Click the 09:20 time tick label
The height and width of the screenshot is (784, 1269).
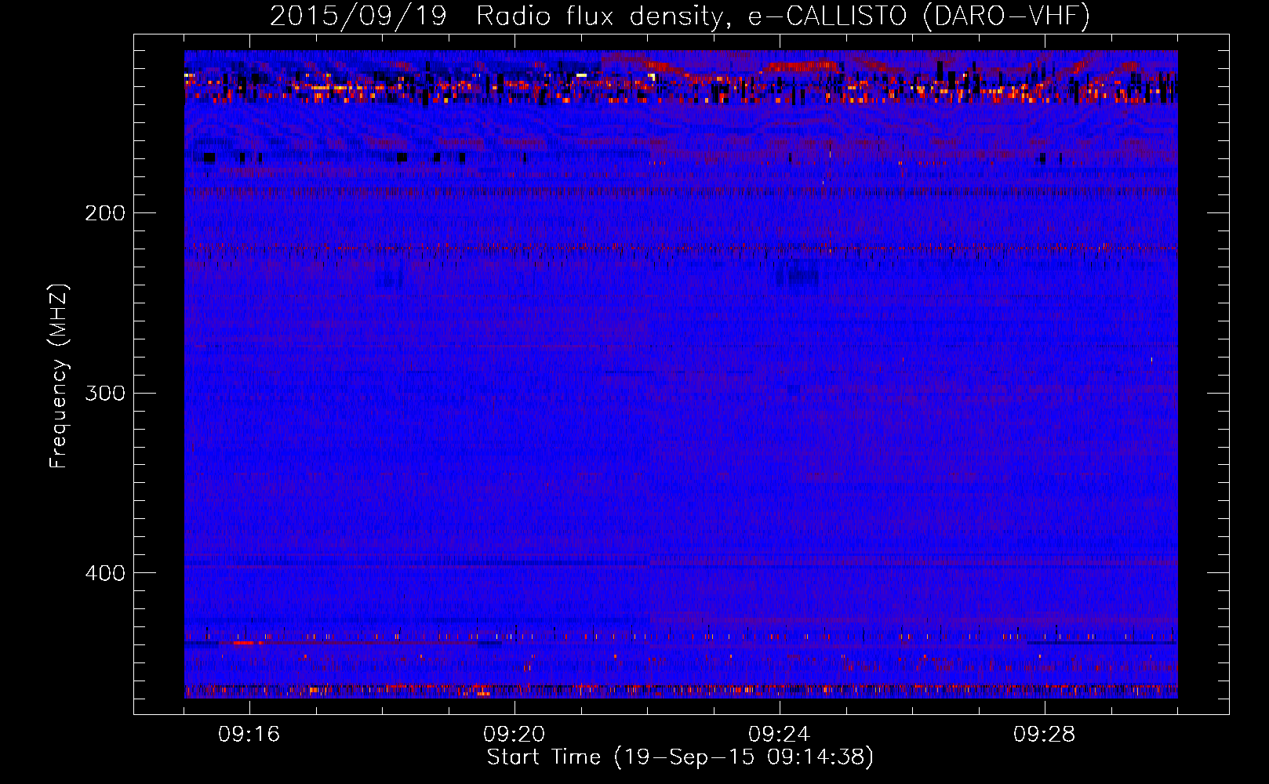coord(515,734)
